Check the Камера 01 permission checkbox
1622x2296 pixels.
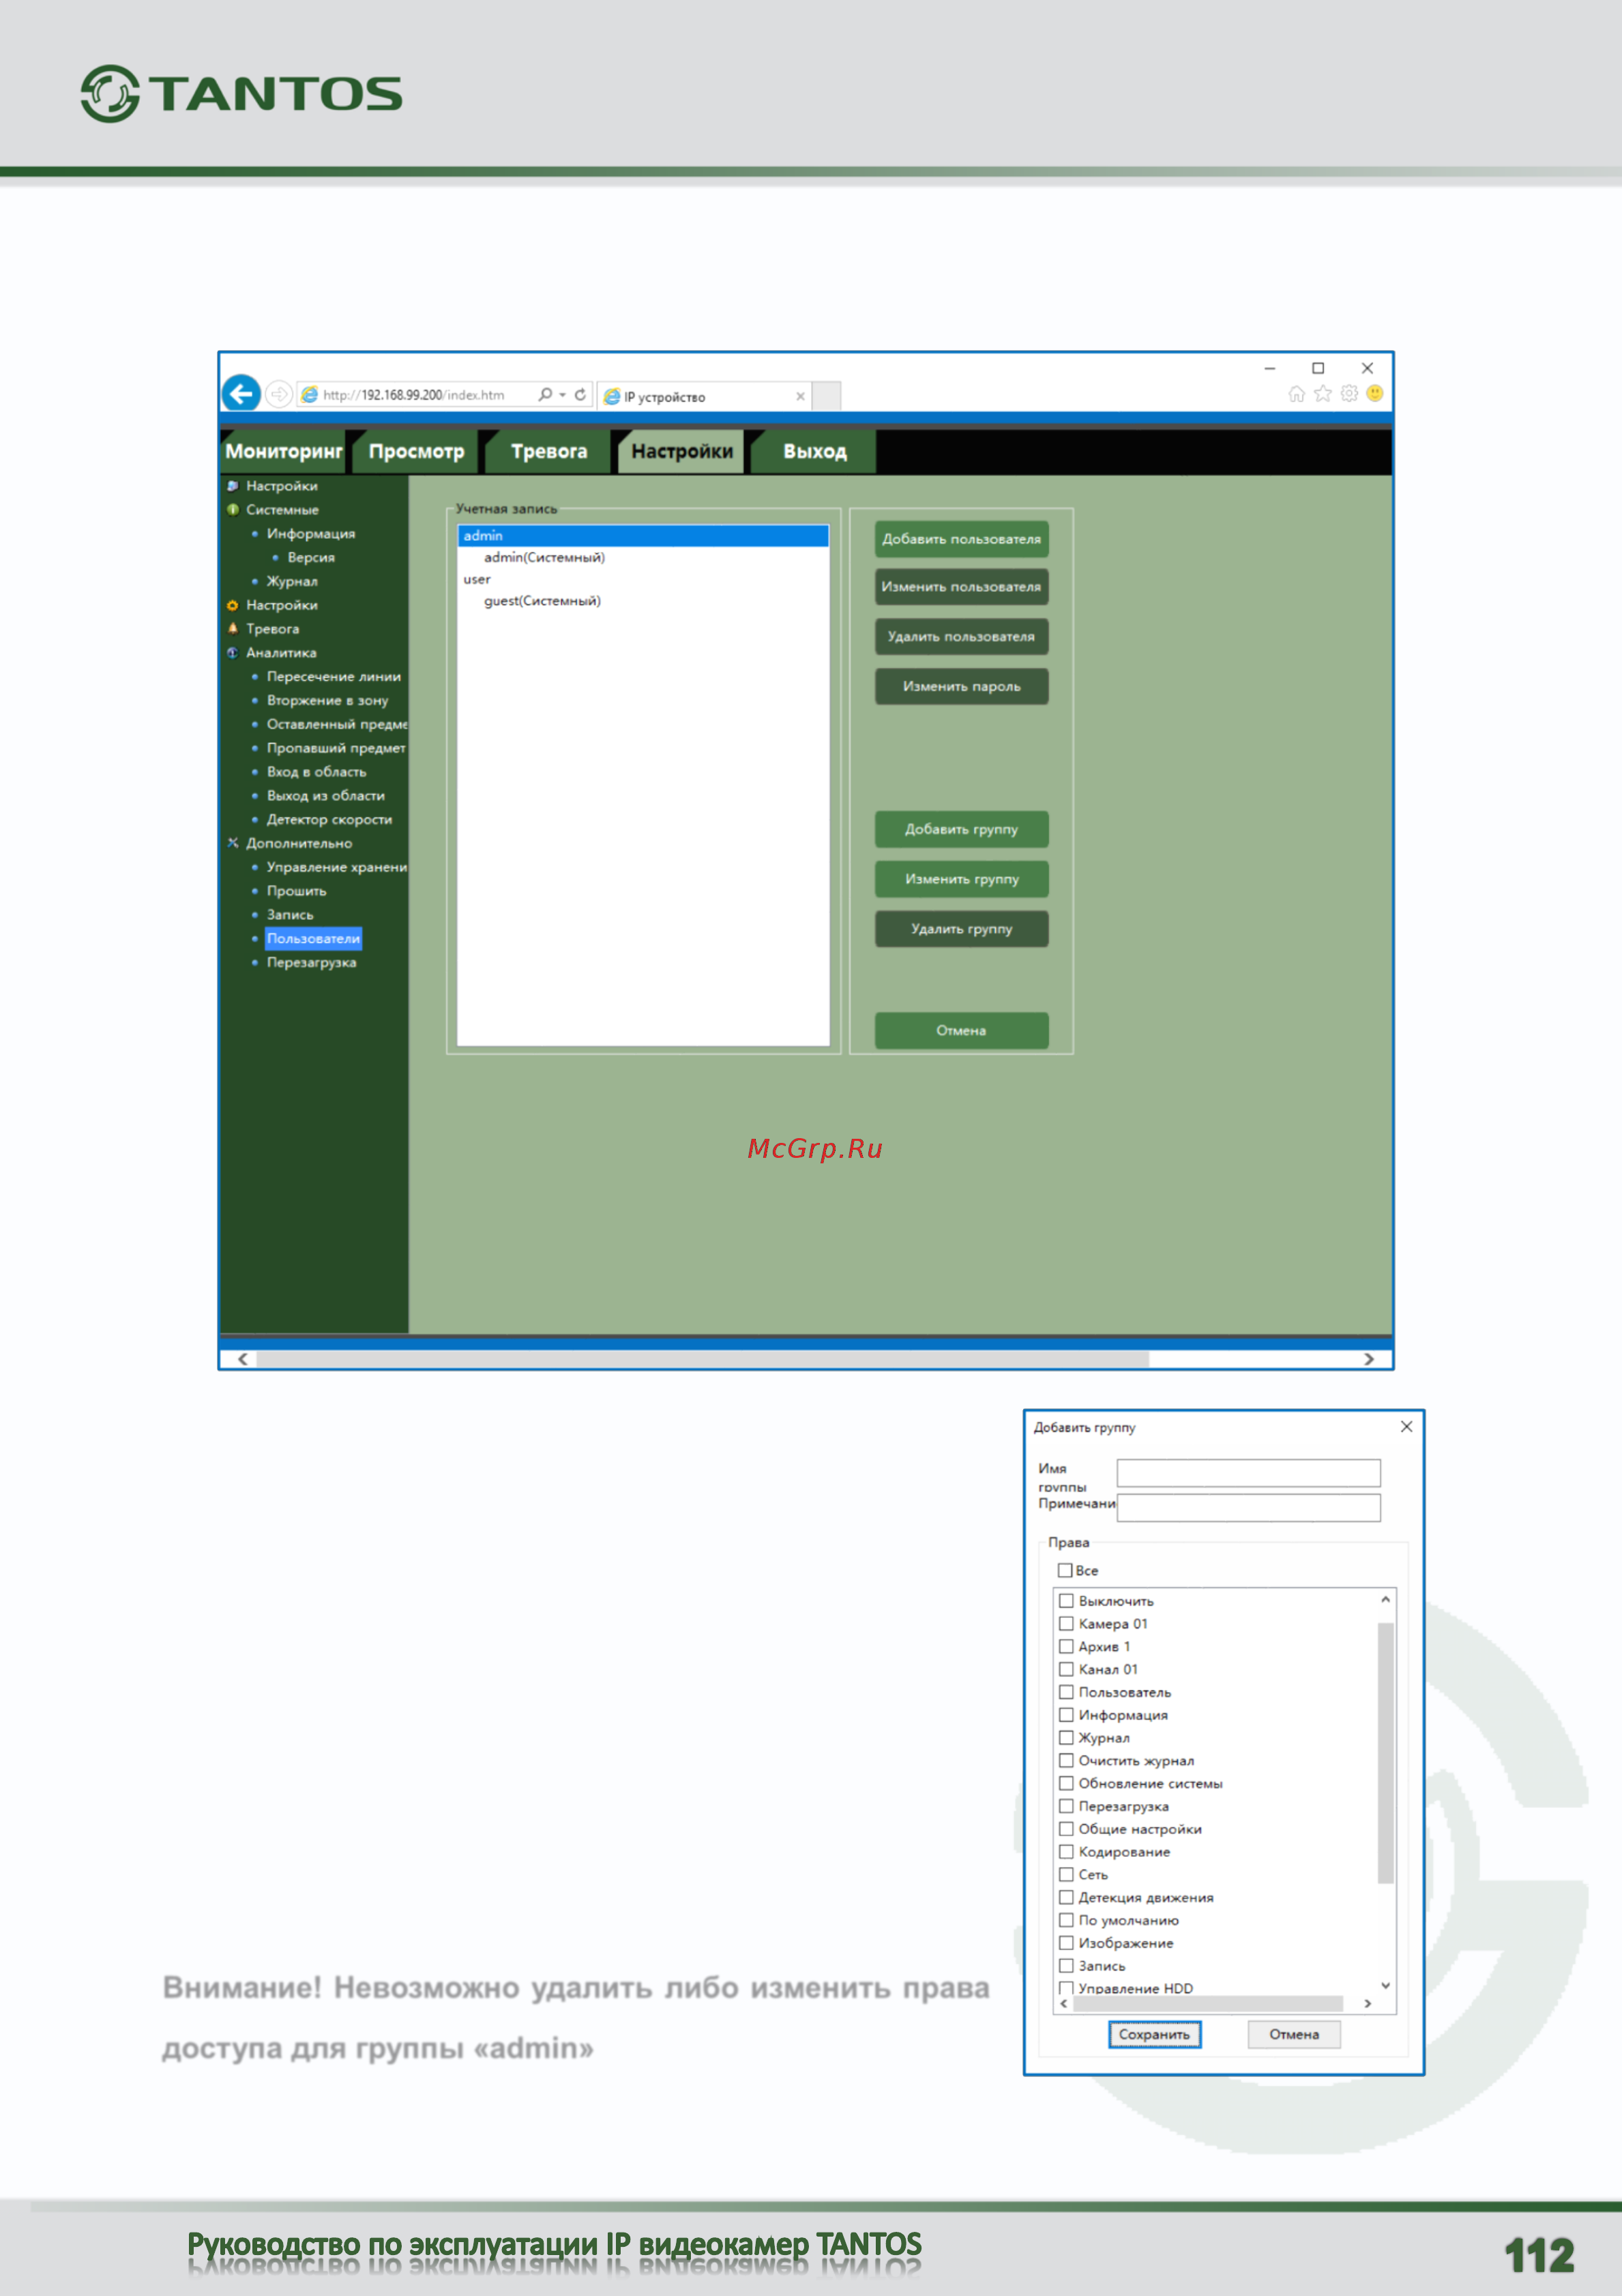pyautogui.click(x=1066, y=1624)
